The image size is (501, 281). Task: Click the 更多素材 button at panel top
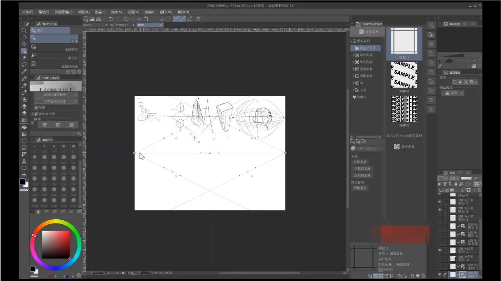pyautogui.click(x=369, y=32)
